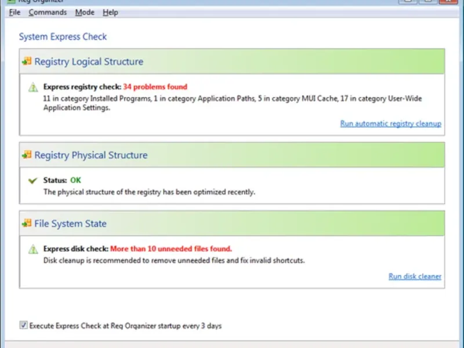The image size is (464, 348).
Task: Open the Mode menu
Action: pos(85,12)
